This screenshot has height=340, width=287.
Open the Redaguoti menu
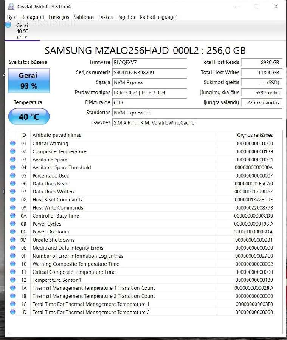33,17
